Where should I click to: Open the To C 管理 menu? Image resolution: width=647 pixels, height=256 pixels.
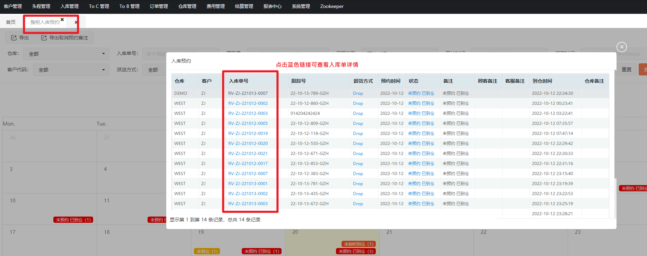pos(99,6)
